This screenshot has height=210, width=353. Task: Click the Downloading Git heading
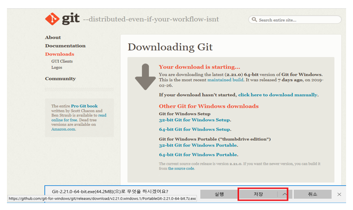pos(170,47)
